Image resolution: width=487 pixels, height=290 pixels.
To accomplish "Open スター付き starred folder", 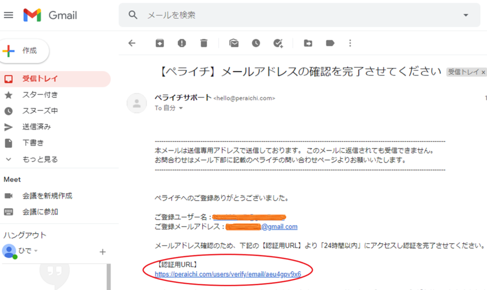I will tap(40, 95).
